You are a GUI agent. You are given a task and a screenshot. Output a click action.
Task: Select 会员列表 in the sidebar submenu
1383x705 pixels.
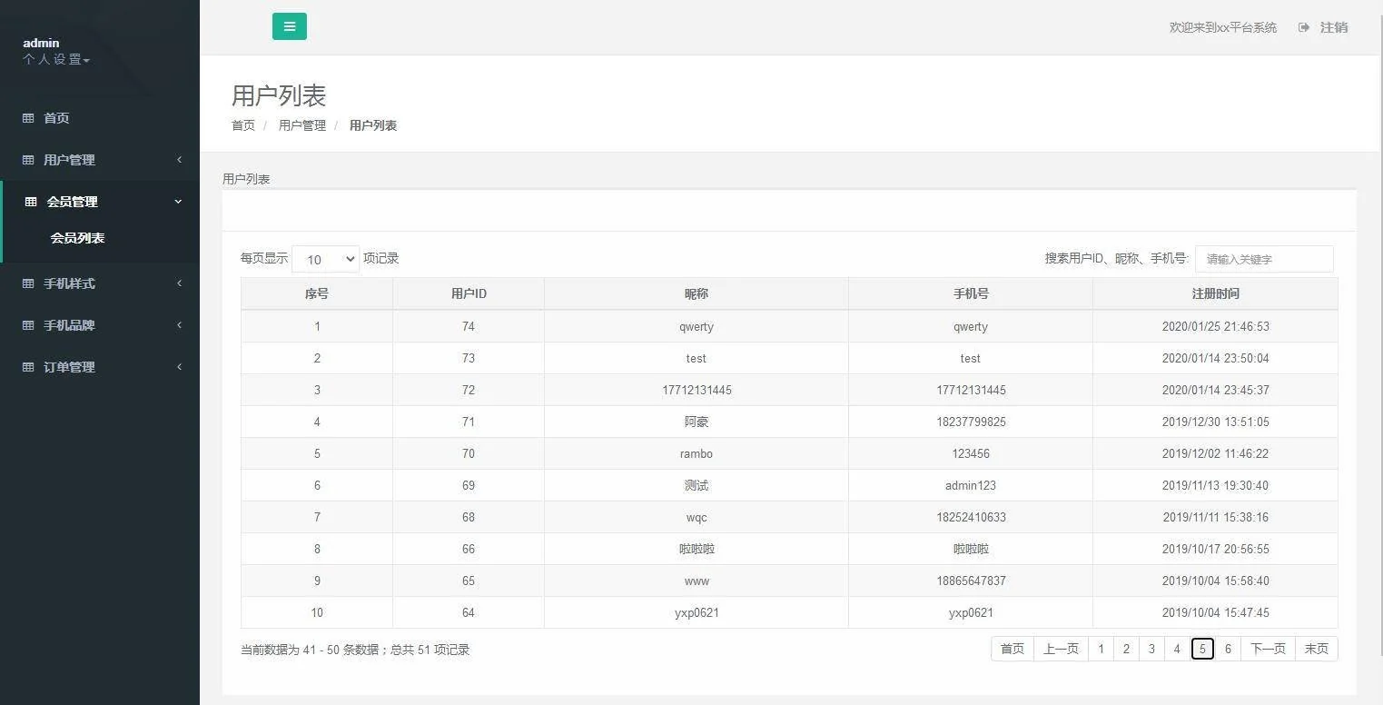(x=77, y=238)
